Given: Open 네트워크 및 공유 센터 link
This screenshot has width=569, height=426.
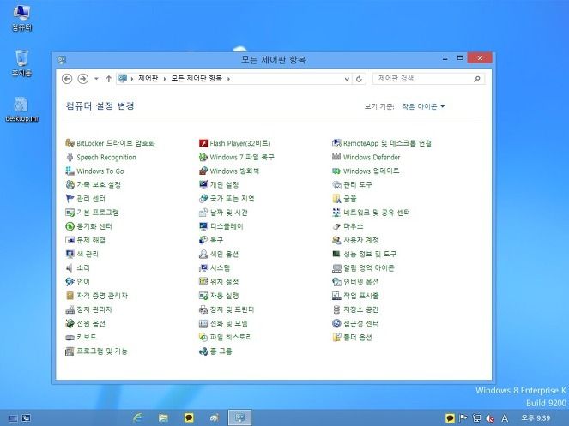Looking at the screenshot, I should (x=376, y=213).
